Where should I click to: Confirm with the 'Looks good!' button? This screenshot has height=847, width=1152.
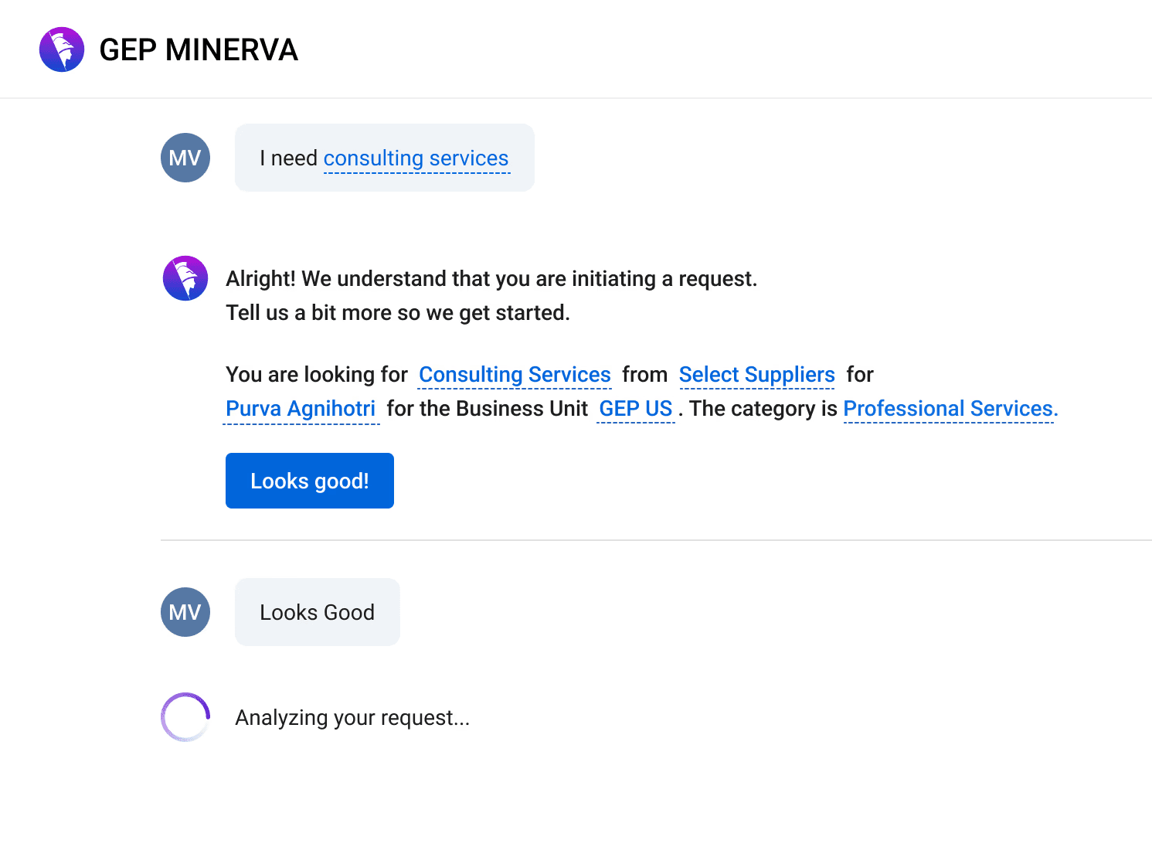(310, 481)
